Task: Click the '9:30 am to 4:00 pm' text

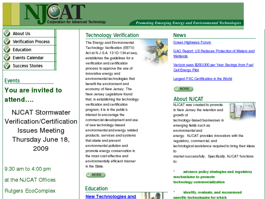Action: (x=28, y=169)
